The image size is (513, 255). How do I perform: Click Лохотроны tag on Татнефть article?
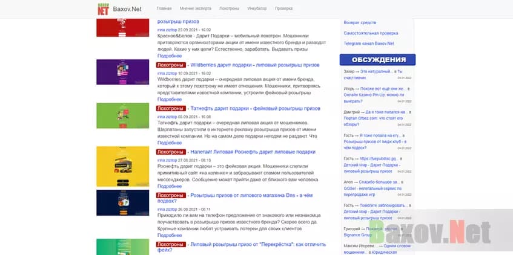click(x=171, y=108)
